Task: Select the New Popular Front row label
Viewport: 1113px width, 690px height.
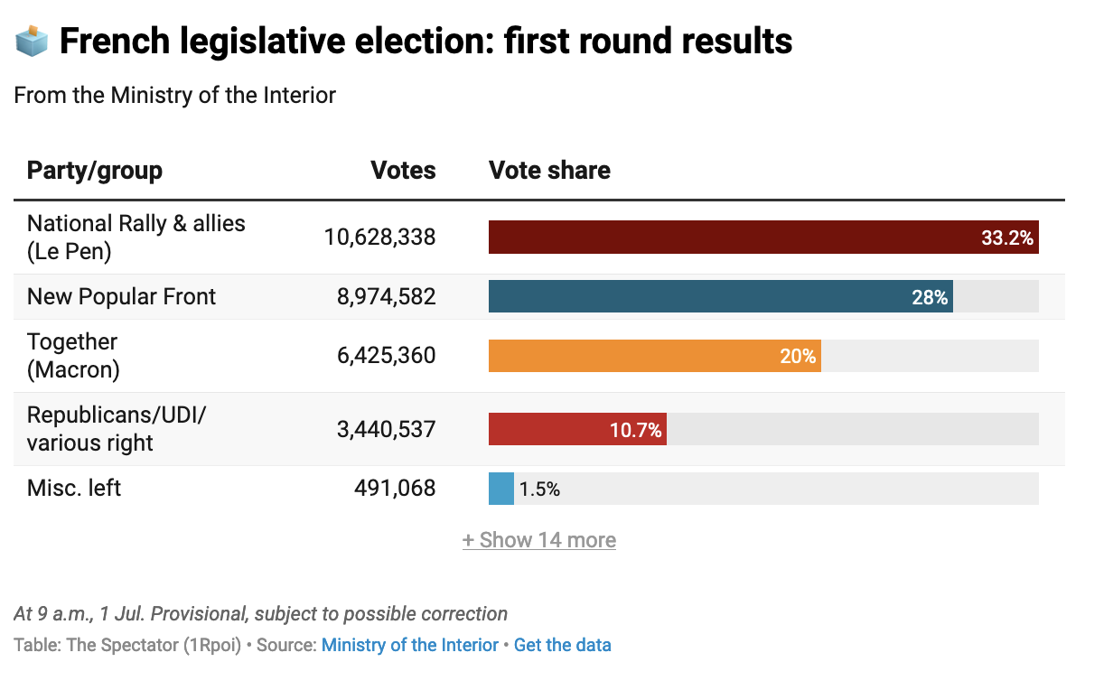Action: pyautogui.click(x=121, y=296)
